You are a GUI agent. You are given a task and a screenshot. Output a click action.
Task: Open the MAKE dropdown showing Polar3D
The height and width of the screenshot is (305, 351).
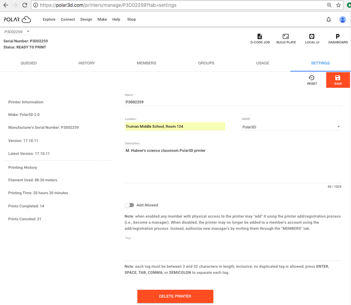[x=292, y=127]
